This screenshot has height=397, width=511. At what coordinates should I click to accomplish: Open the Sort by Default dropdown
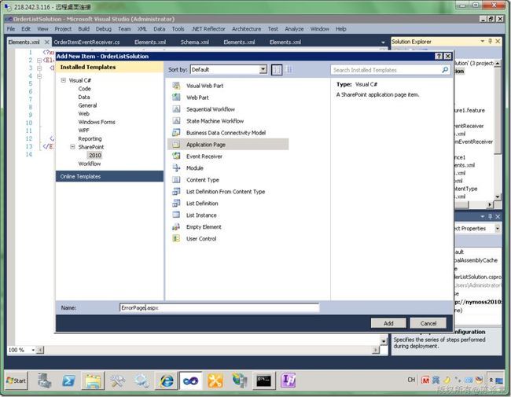click(x=263, y=69)
